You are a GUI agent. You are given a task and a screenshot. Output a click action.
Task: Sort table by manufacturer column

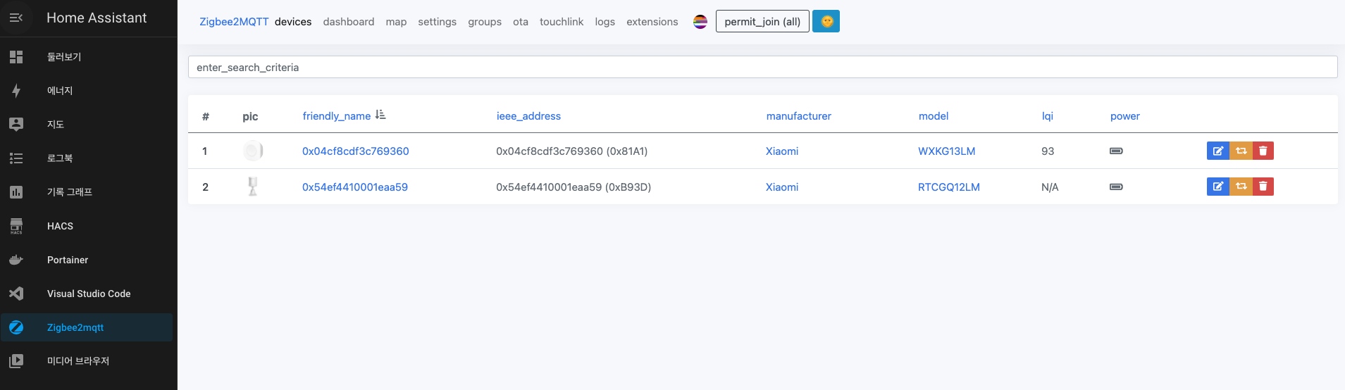(x=799, y=116)
